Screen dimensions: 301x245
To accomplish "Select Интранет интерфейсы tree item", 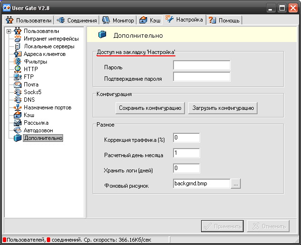I will (51, 39).
